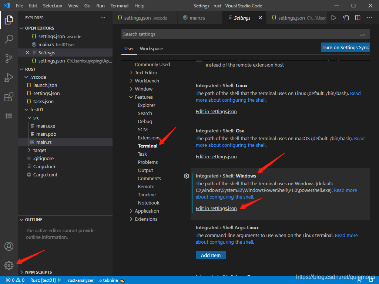
Task: Open the Extensions view in activity bar
Action: pyautogui.click(x=9, y=97)
